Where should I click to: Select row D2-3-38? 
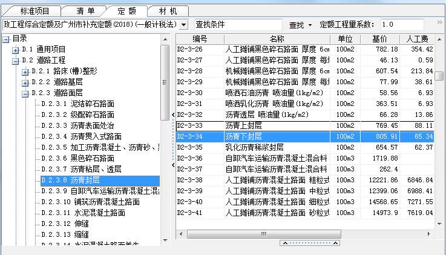305,180
